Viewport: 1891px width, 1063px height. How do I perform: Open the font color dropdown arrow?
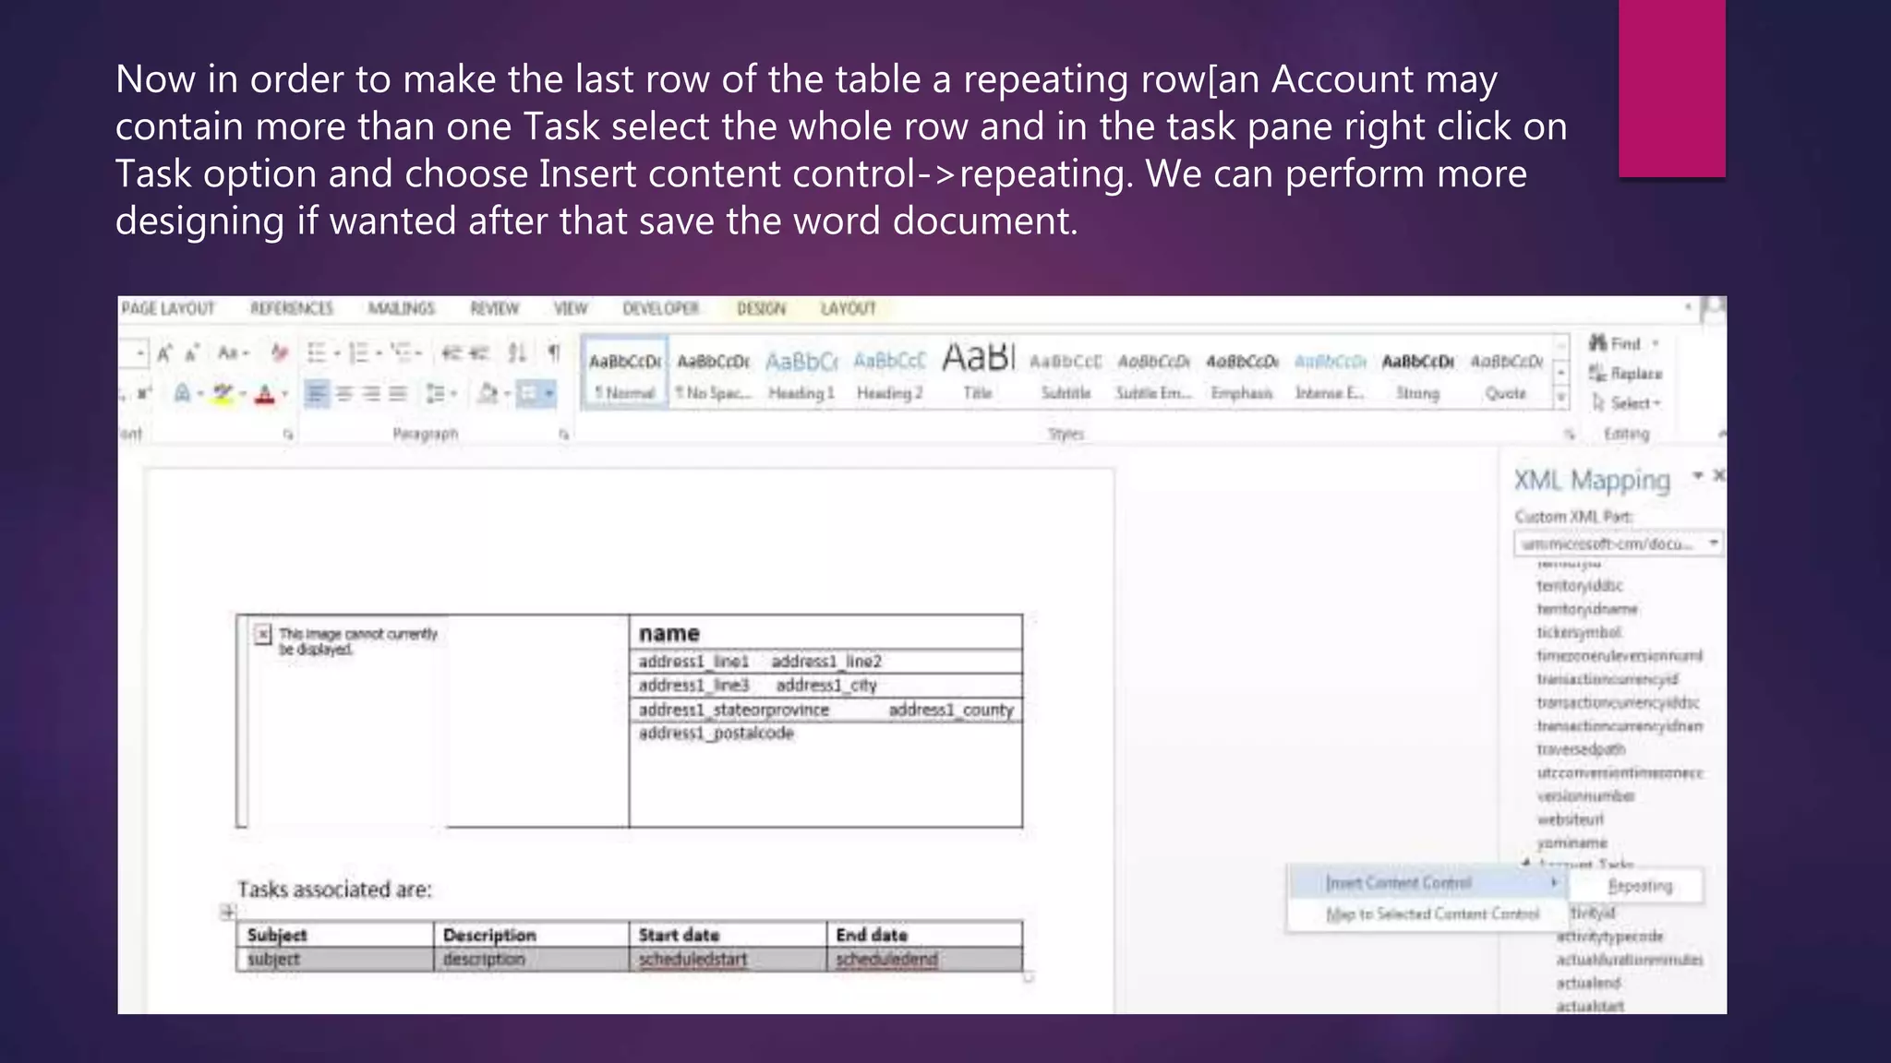[x=284, y=394]
